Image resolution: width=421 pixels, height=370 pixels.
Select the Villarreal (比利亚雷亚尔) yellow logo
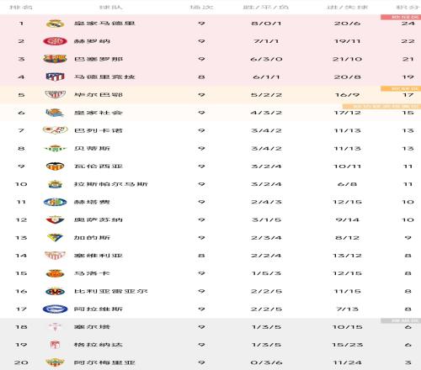[x=55, y=292]
